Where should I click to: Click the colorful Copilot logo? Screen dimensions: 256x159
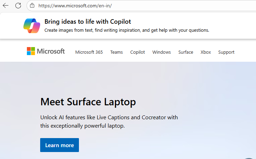point(32,25)
